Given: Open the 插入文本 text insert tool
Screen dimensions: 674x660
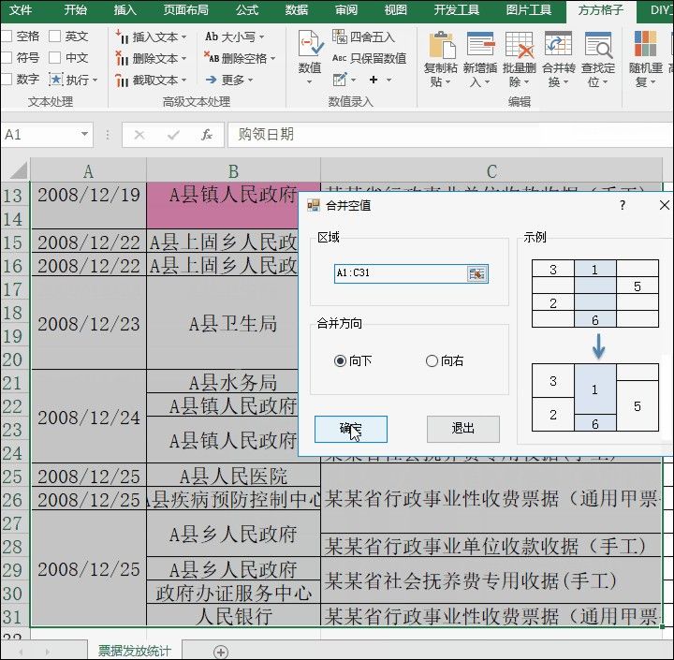Looking at the screenshot, I should pyautogui.click(x=151, y=37).
